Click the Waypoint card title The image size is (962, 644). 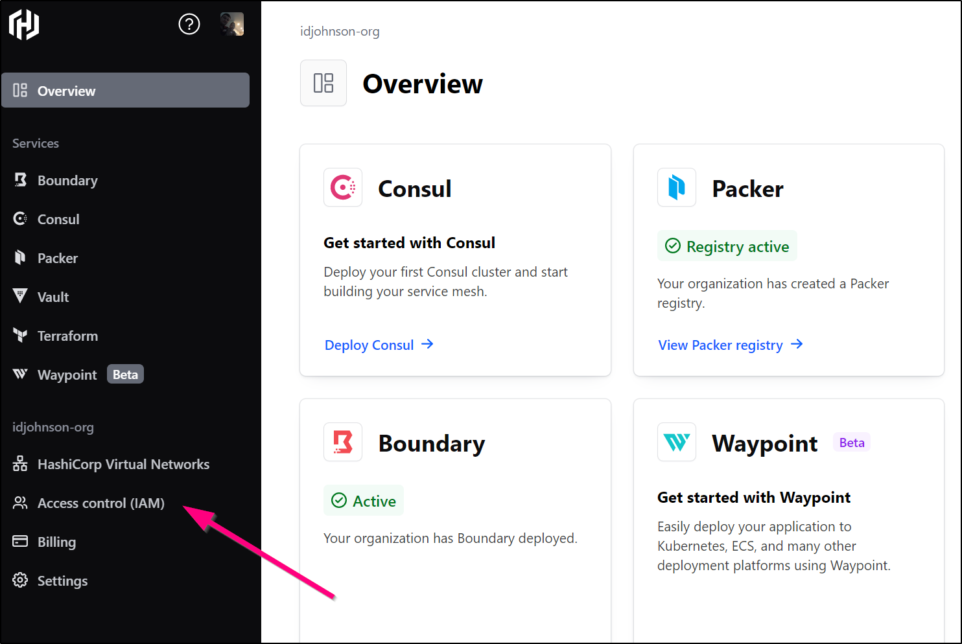(x=765, y=444)
